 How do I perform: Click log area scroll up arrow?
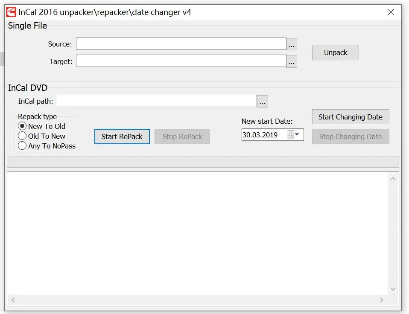393,178
